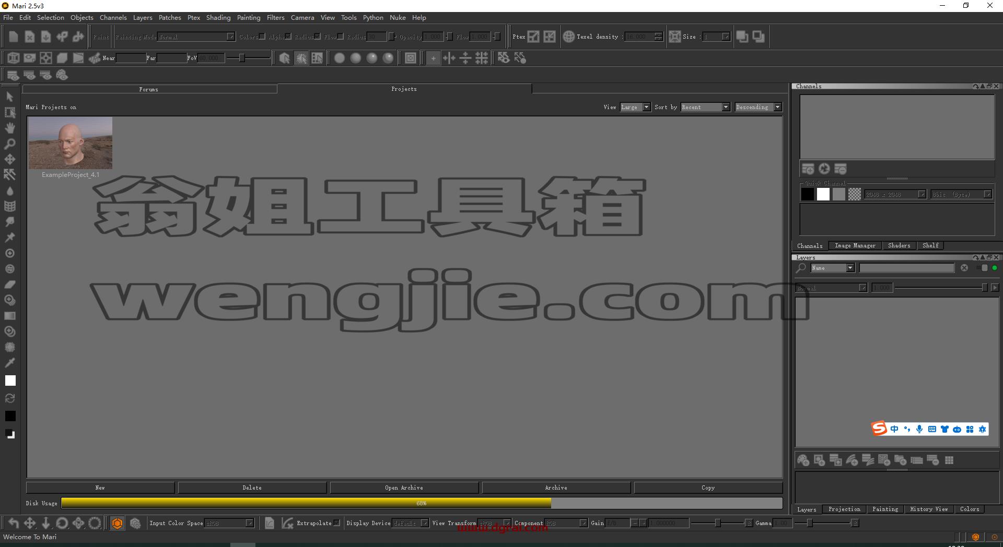
Task: Open the Layers Name filter dropdown
Action: (x=832, y=268)
